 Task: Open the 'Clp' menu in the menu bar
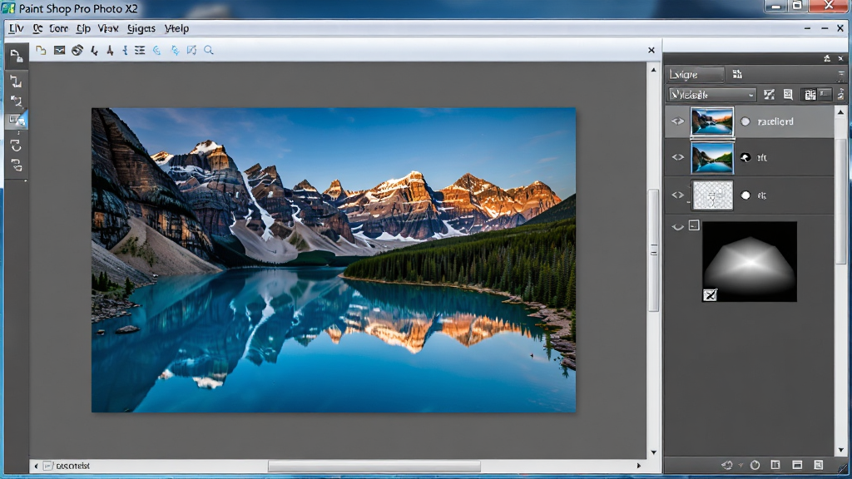pos(83,28)
